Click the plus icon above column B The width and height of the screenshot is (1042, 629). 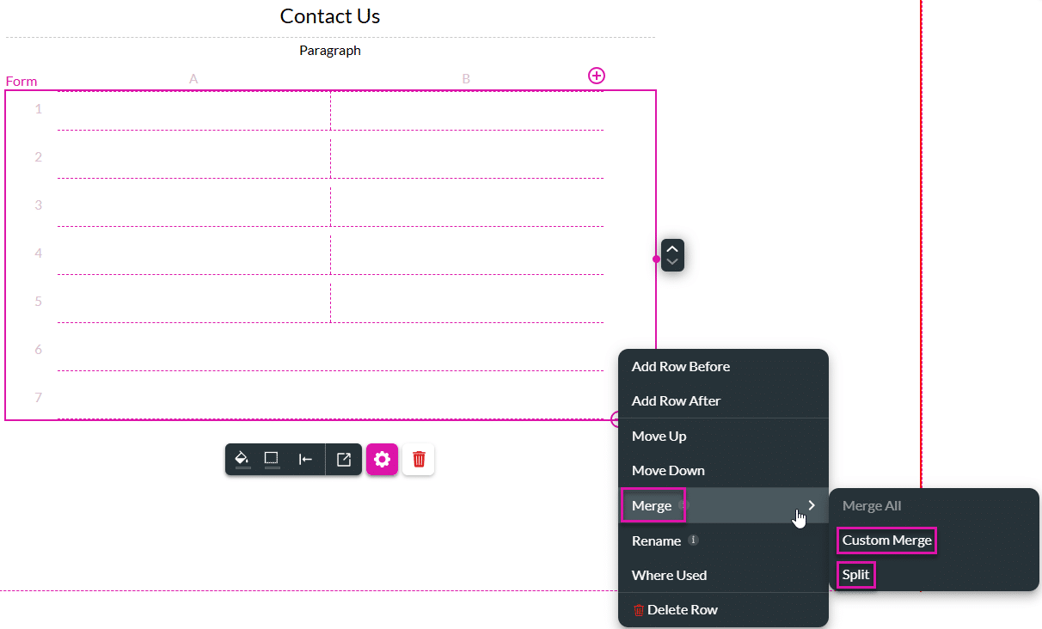[597, 76]
